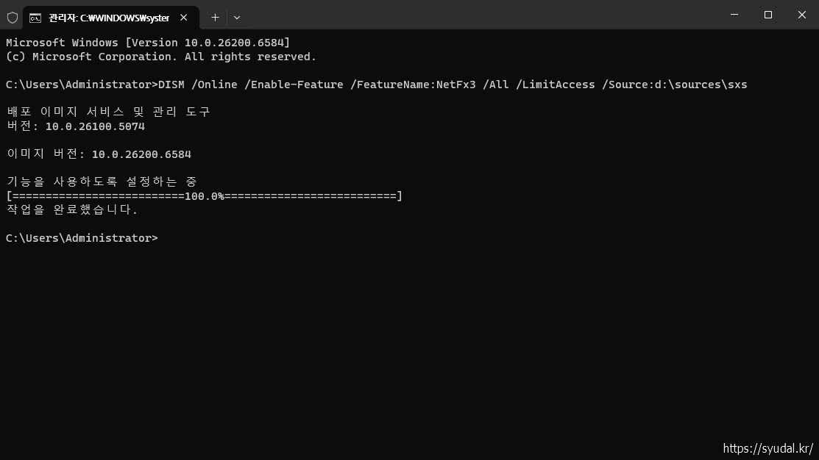Click the 버전 10.0.26100.5074 DISM version text
Screen dimensions: 819x460
click(x=75, y=126)
